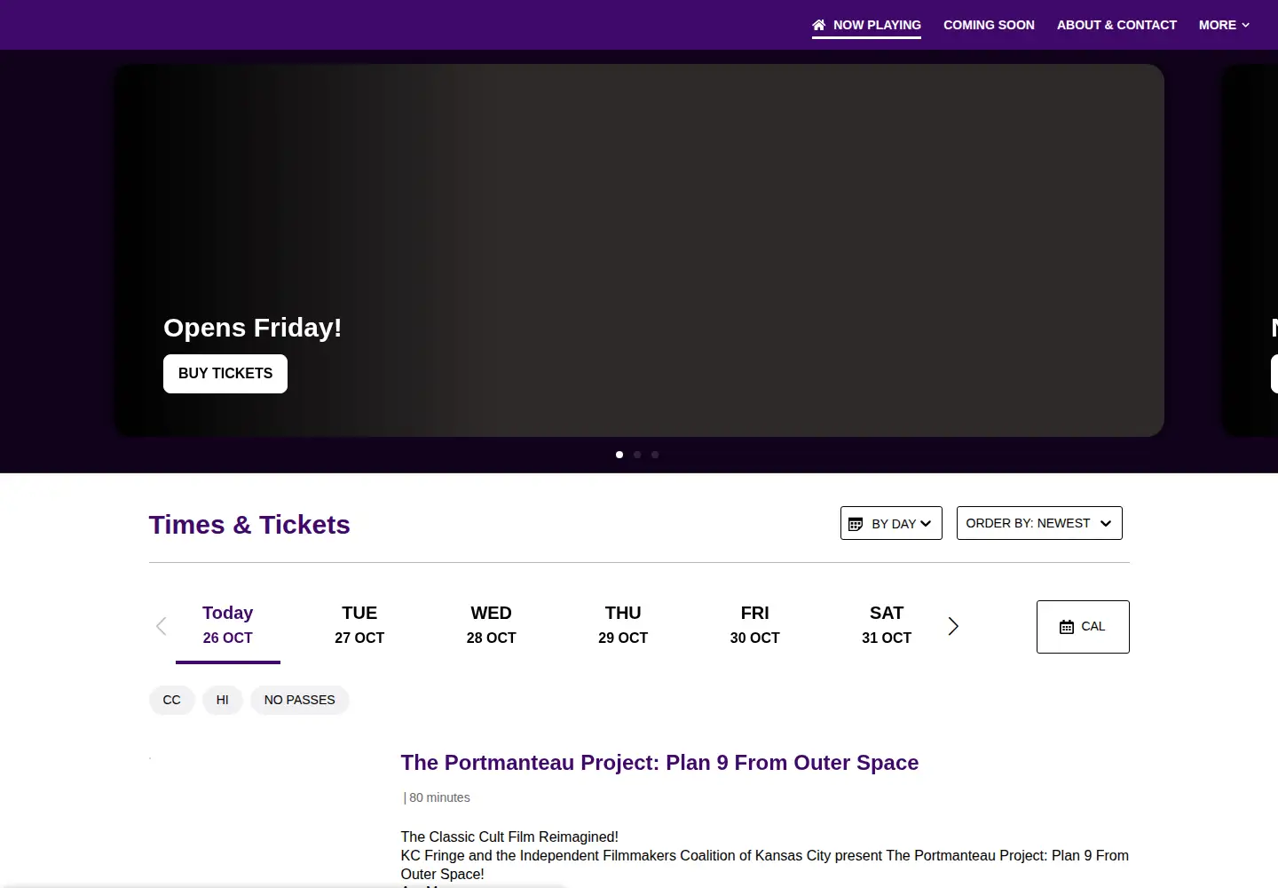Click the Opens Friday! banner heading
Screen dimensions: 1278x888
[253, 328]
